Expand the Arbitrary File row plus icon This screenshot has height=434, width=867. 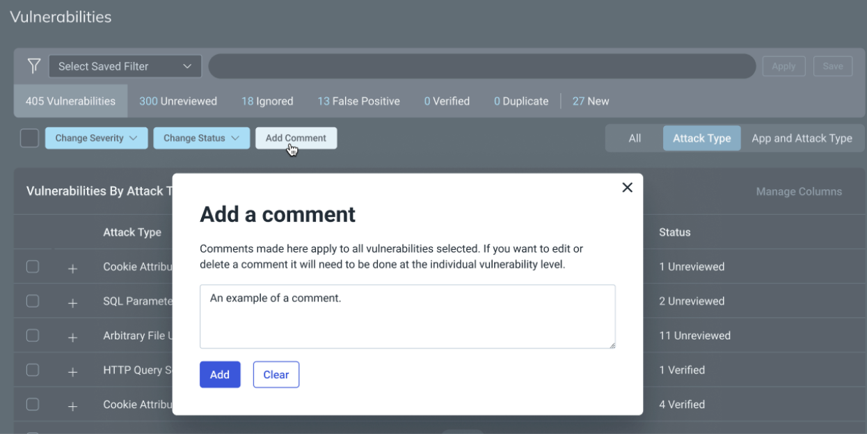[x=72, y=337]
